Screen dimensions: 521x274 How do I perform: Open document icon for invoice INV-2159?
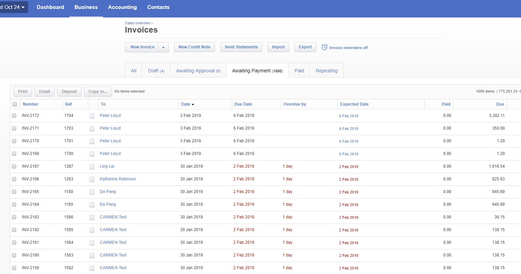tap(92, 268)
